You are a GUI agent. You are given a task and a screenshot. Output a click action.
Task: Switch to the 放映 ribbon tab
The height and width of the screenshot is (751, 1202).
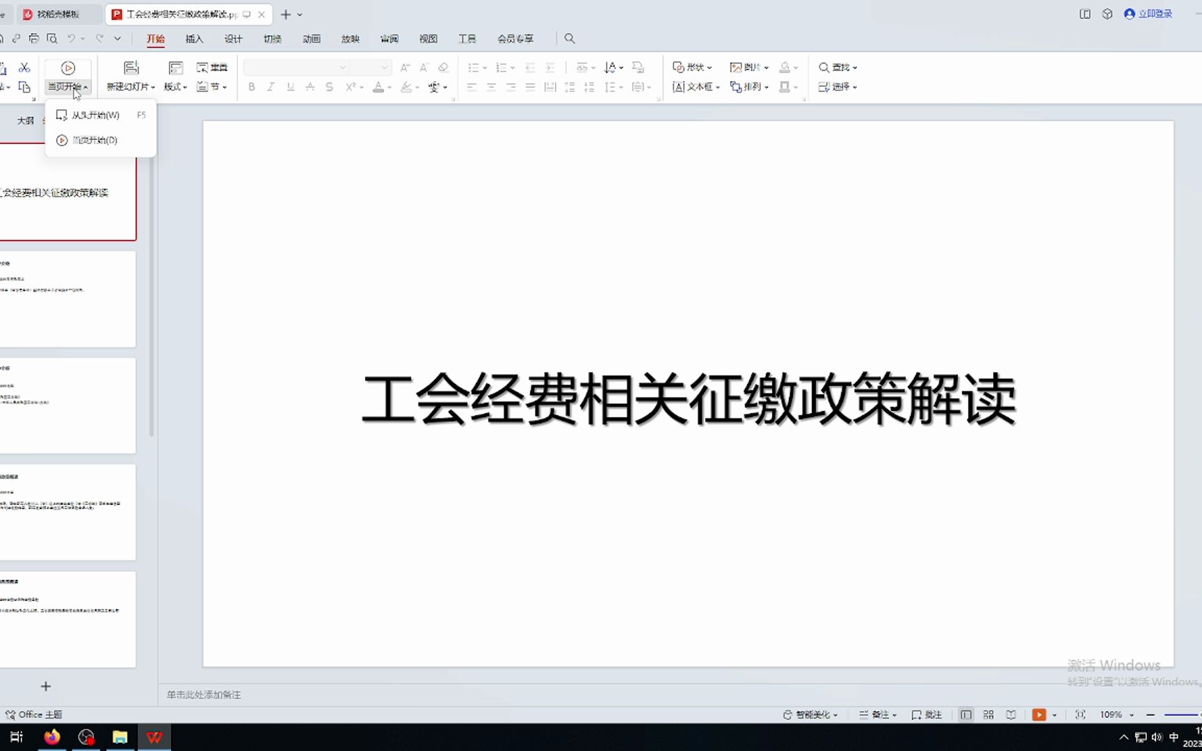tap(351, 39)
